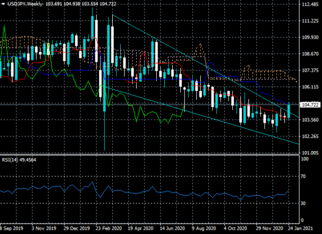Viewport: 322px width, 234px height.
Task: Click the 103.560 price axis label
Action: coord(310,120)
